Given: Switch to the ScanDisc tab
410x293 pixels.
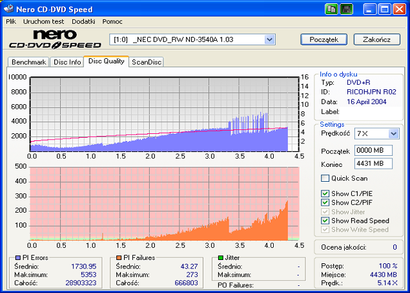Looking at the screenshot, I should 147,62.
